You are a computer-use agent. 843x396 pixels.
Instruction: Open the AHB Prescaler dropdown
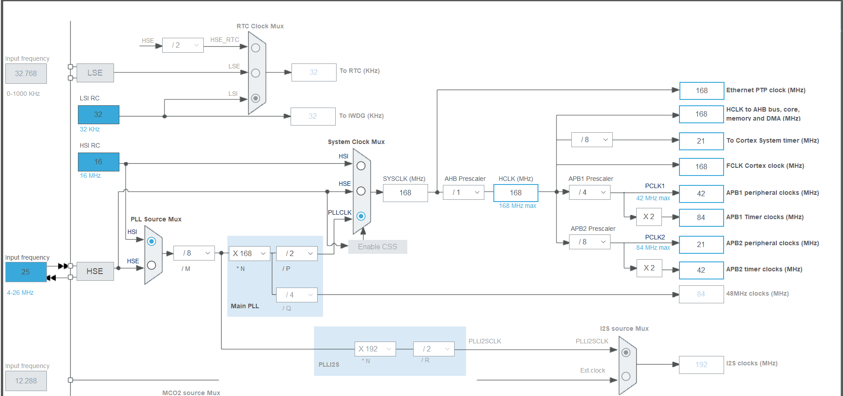[x=464, y=193]
